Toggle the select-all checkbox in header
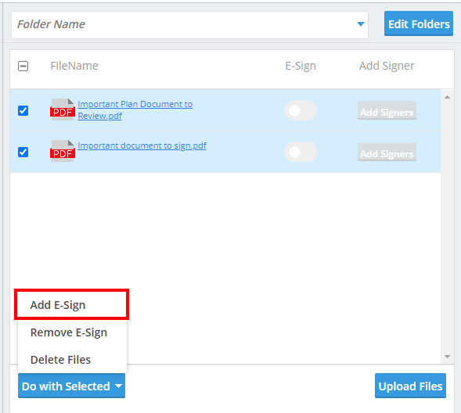This screenshot has width=461, height=413. click(x=23, y=66)
